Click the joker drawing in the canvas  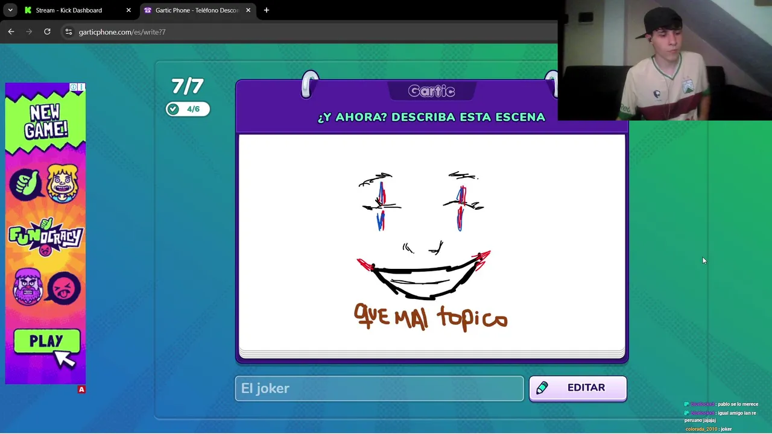click(425, 236)
